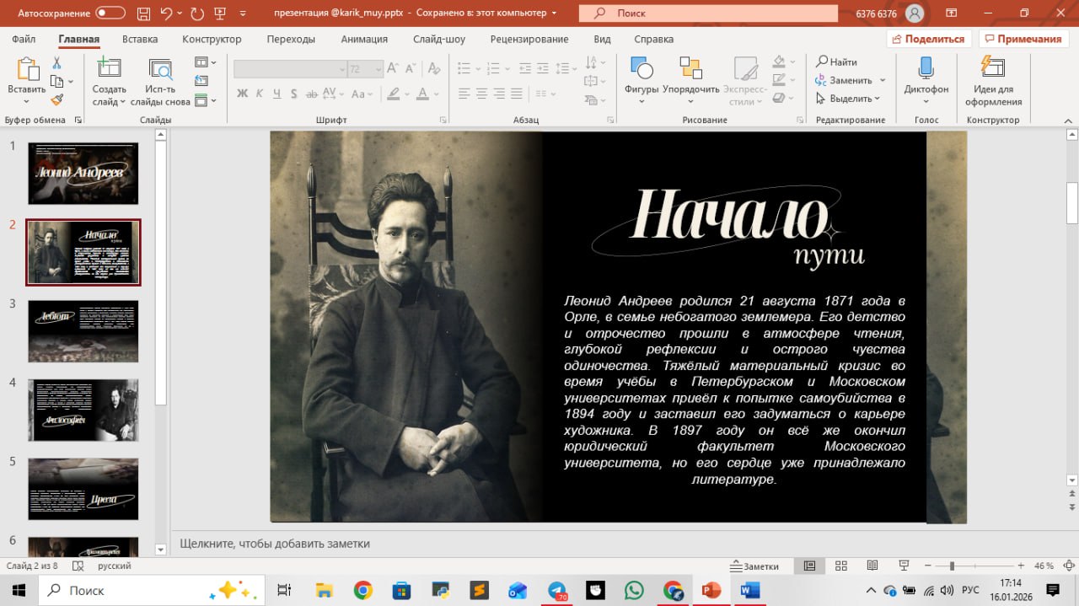Image resolution: width=1079 pixels, height=606 pixels.
Task: Open Word from the taskbar
Action: (749, 590)
